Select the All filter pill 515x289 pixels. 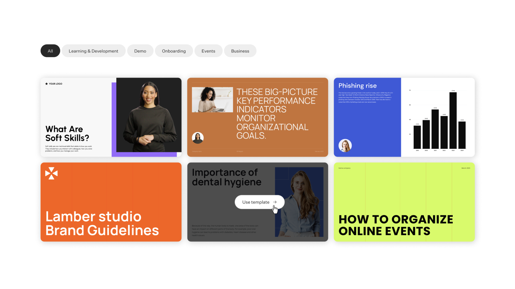tap(50, 51)
